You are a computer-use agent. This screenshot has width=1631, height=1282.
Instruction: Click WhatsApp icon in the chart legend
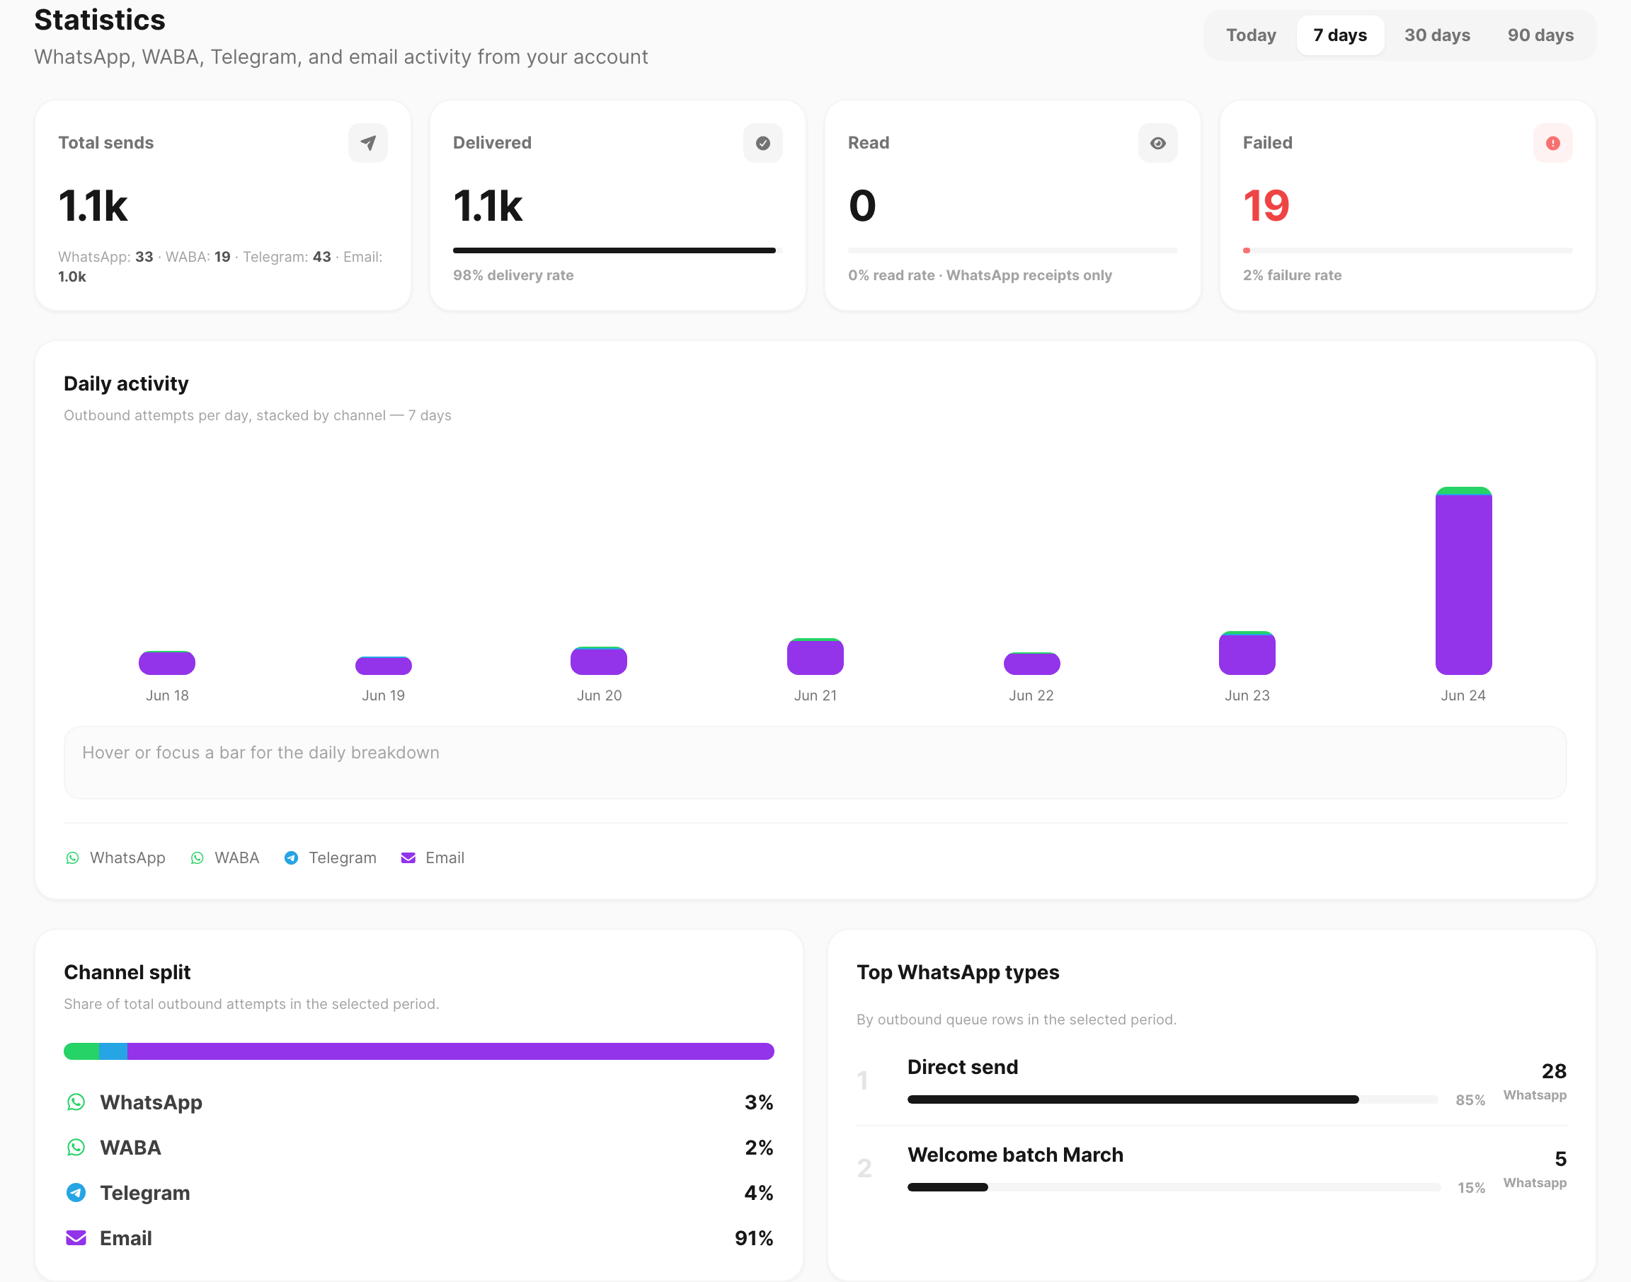[73, 858]
